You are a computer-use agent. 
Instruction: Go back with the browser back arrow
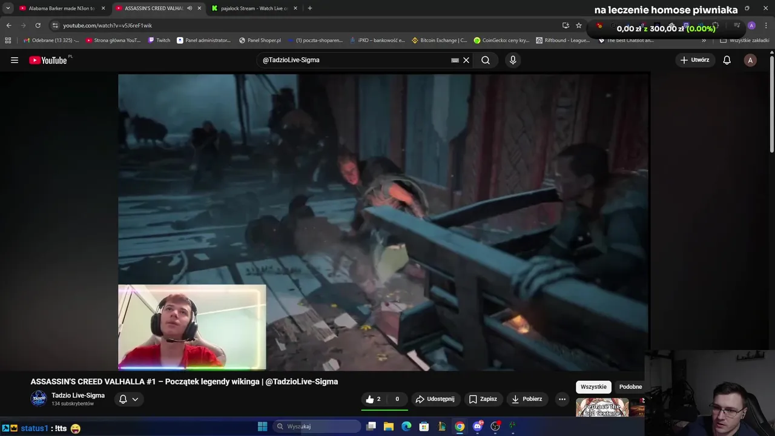pyautogui.click(x=8, y=25)
